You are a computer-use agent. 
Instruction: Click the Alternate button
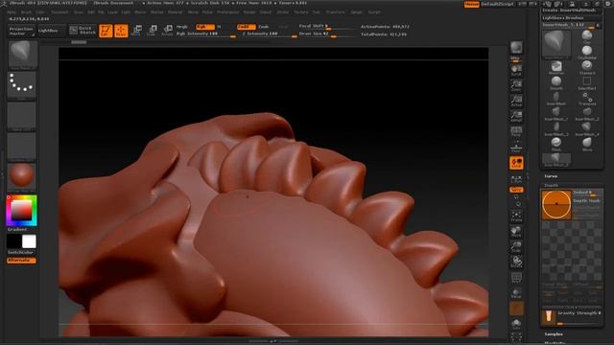point(21,260)
